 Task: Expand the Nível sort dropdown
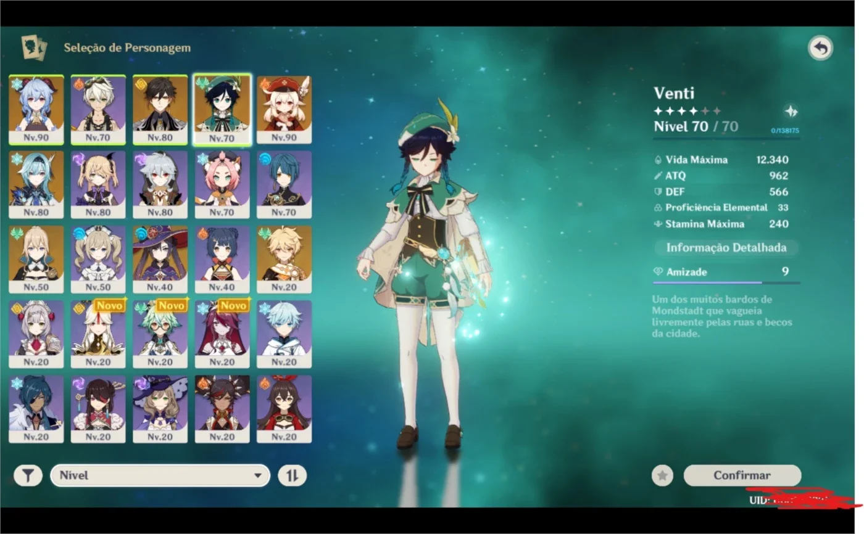(x=160, y=475)
